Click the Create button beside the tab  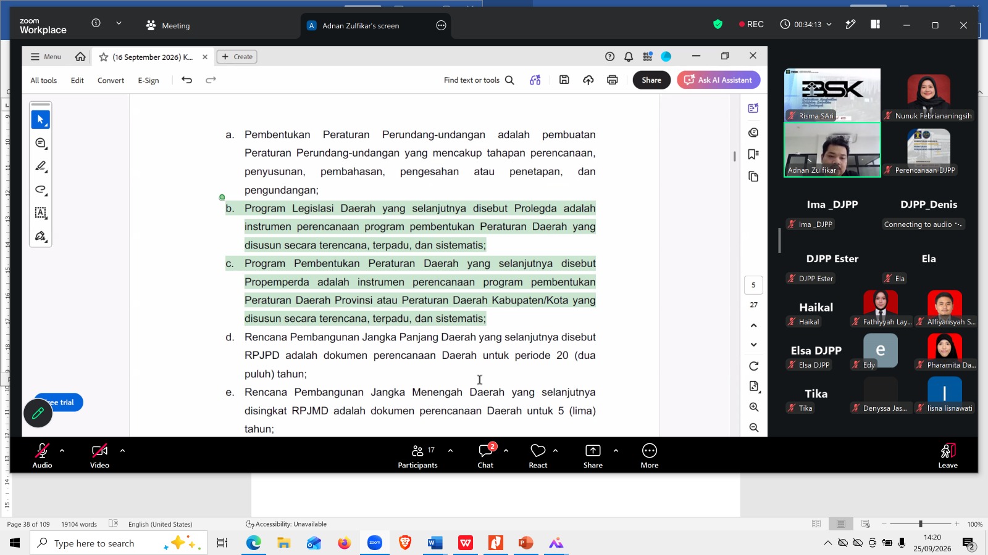tap(237, 57)
